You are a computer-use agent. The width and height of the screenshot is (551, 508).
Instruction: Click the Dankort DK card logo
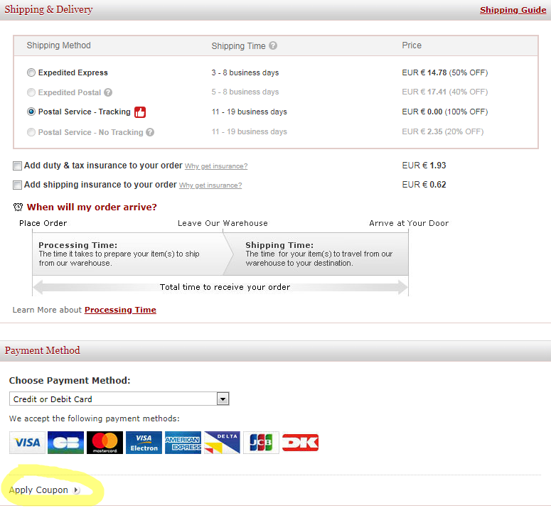click(x=300, y=443)
